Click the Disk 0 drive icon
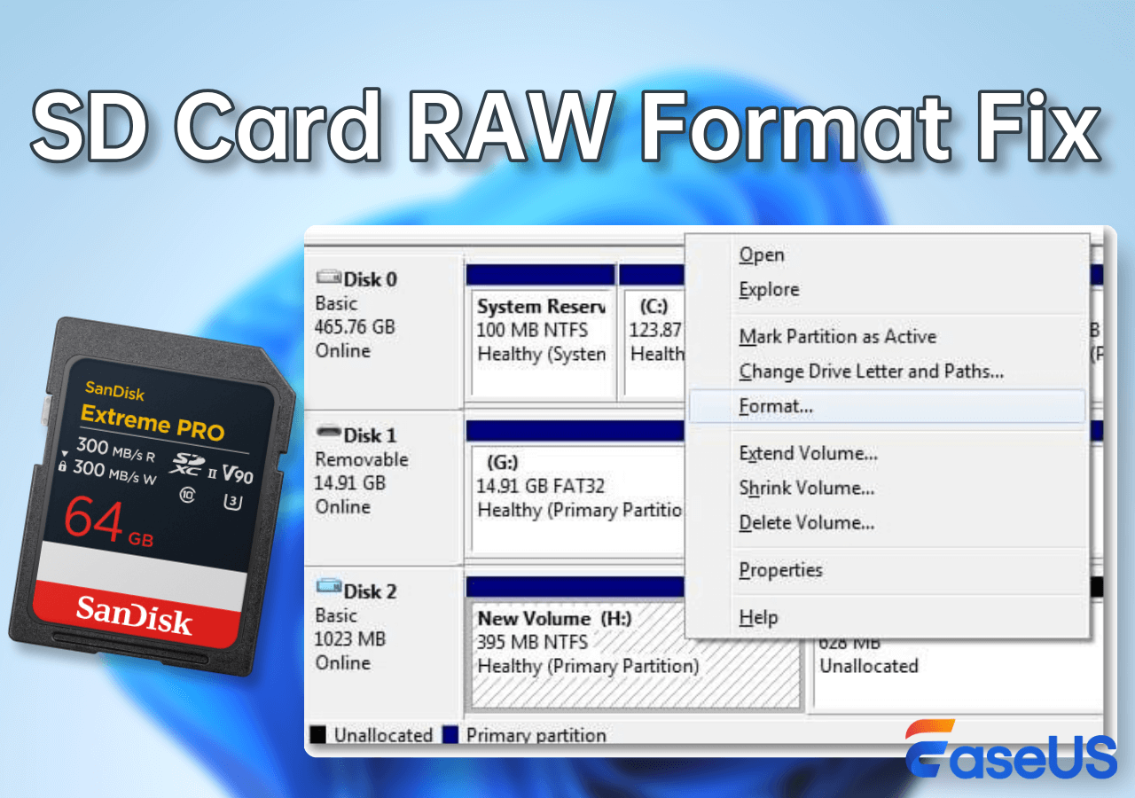The width and height of the screenshot is (1135, 798). 328,278
